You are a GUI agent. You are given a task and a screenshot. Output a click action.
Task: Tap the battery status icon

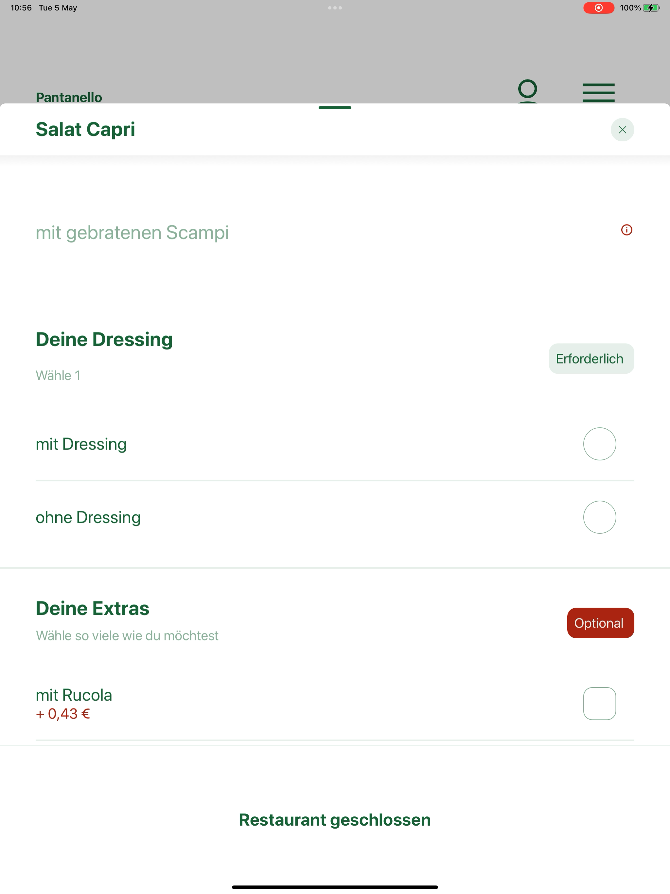click(651, 8)
